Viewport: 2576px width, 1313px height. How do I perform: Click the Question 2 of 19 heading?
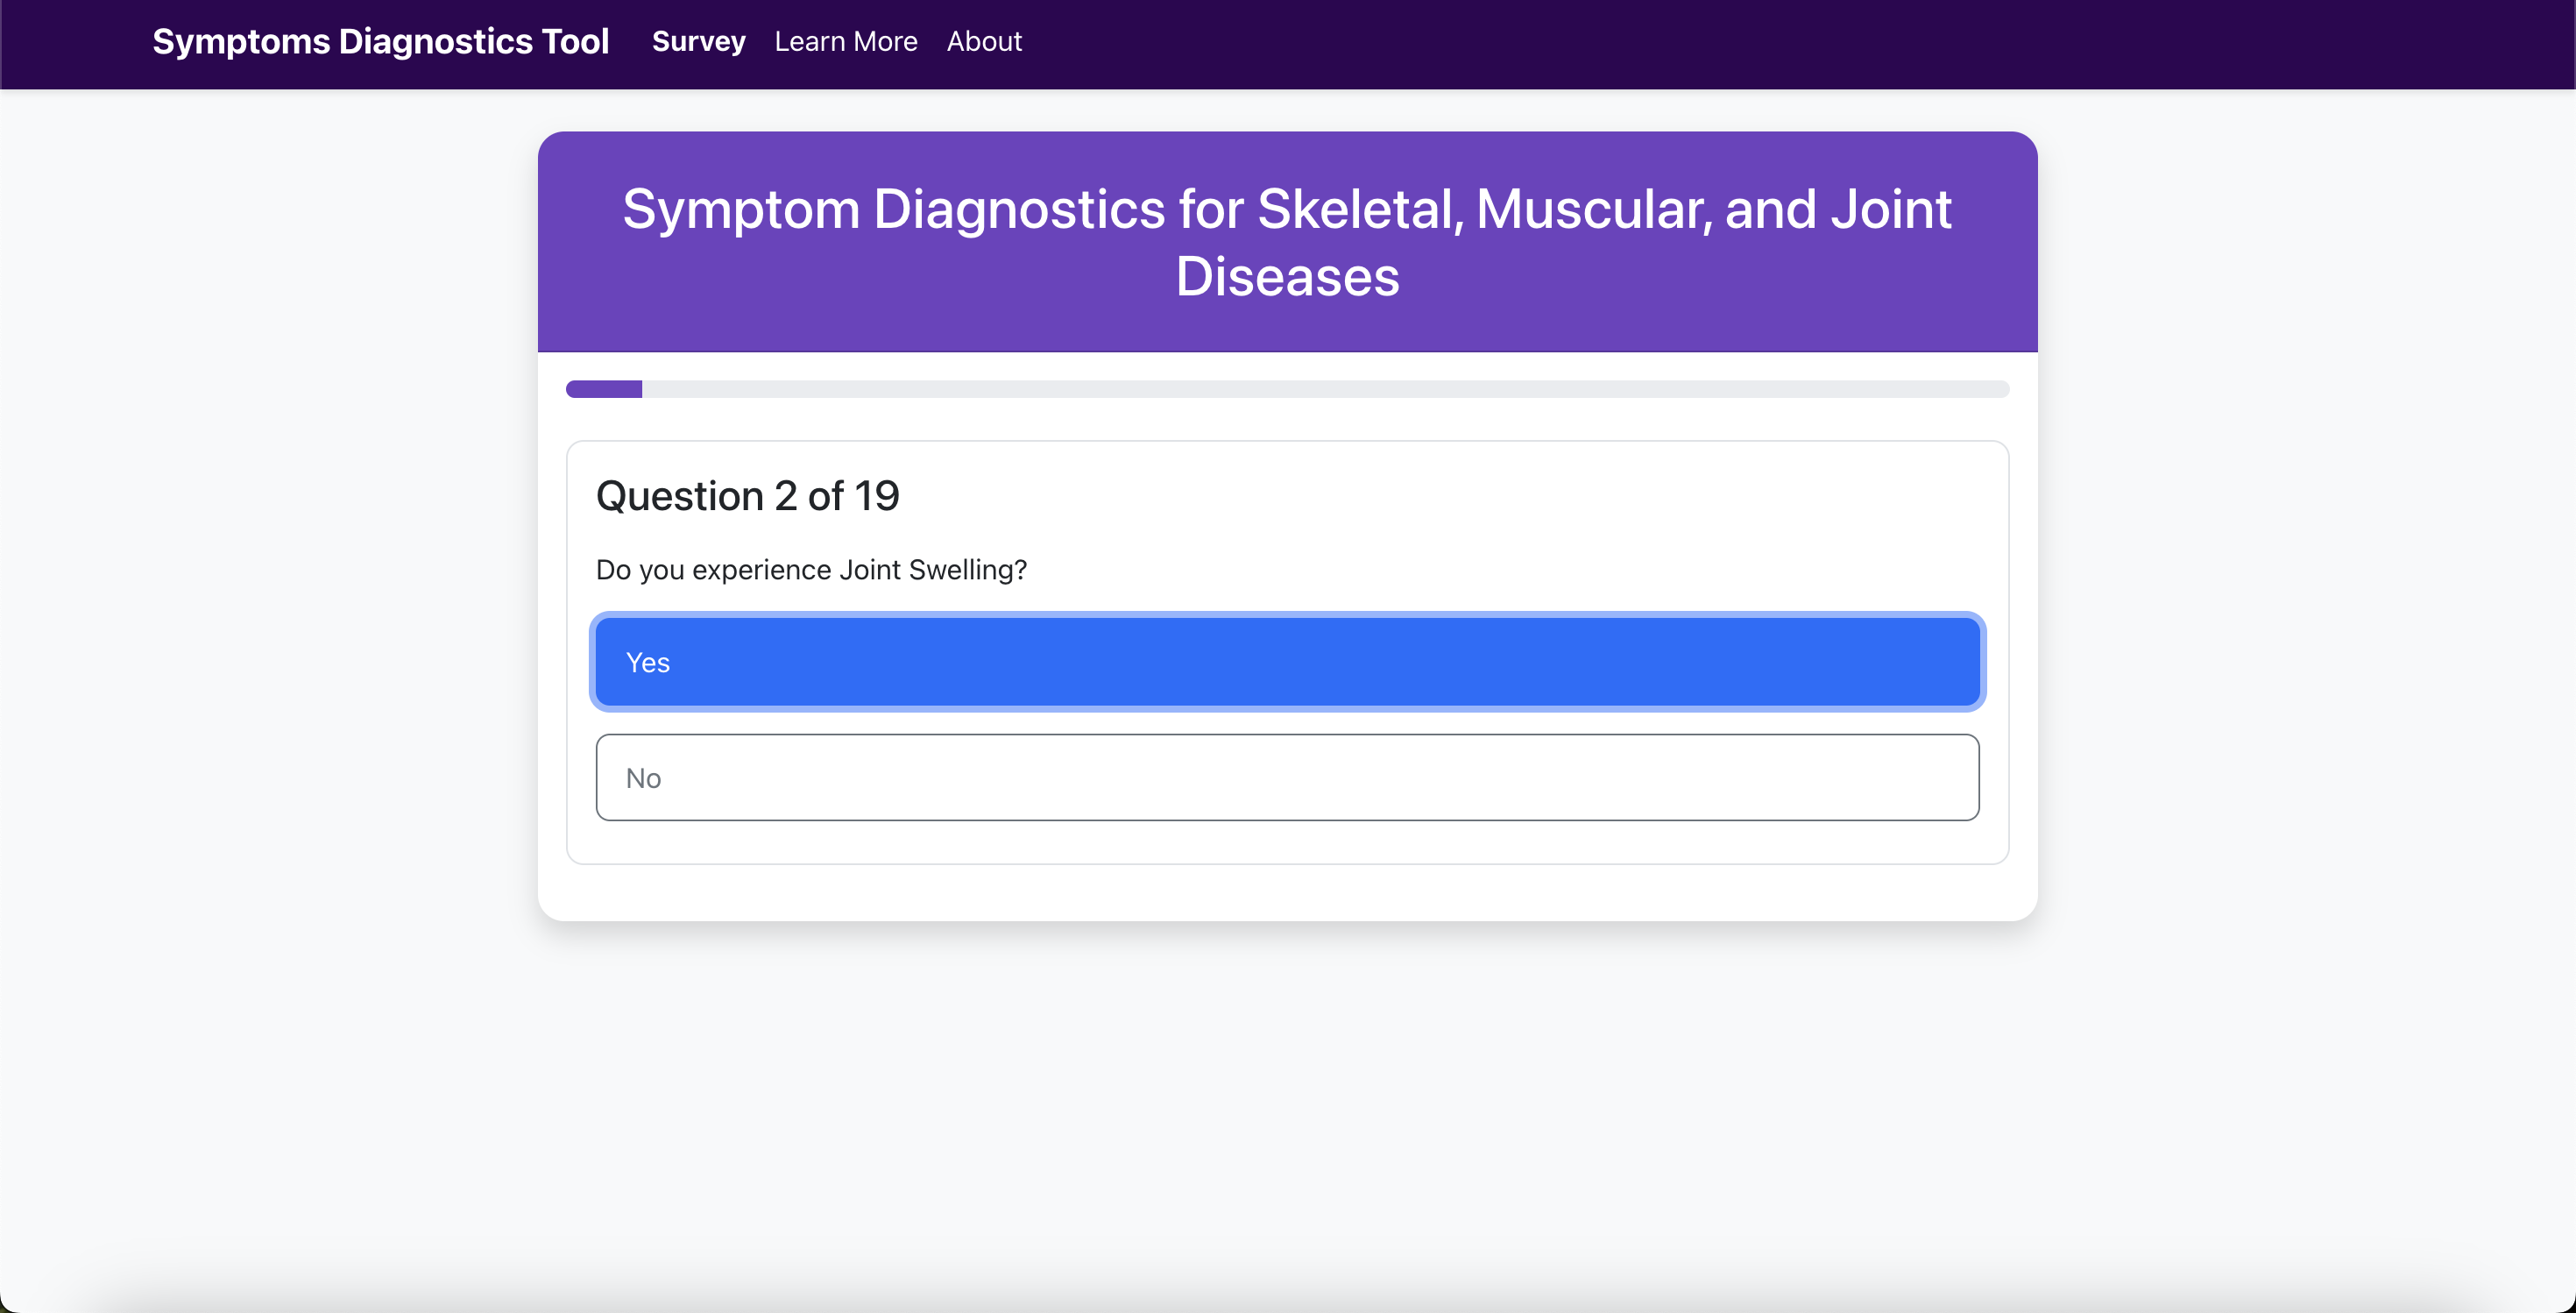(x=747, y=495)
